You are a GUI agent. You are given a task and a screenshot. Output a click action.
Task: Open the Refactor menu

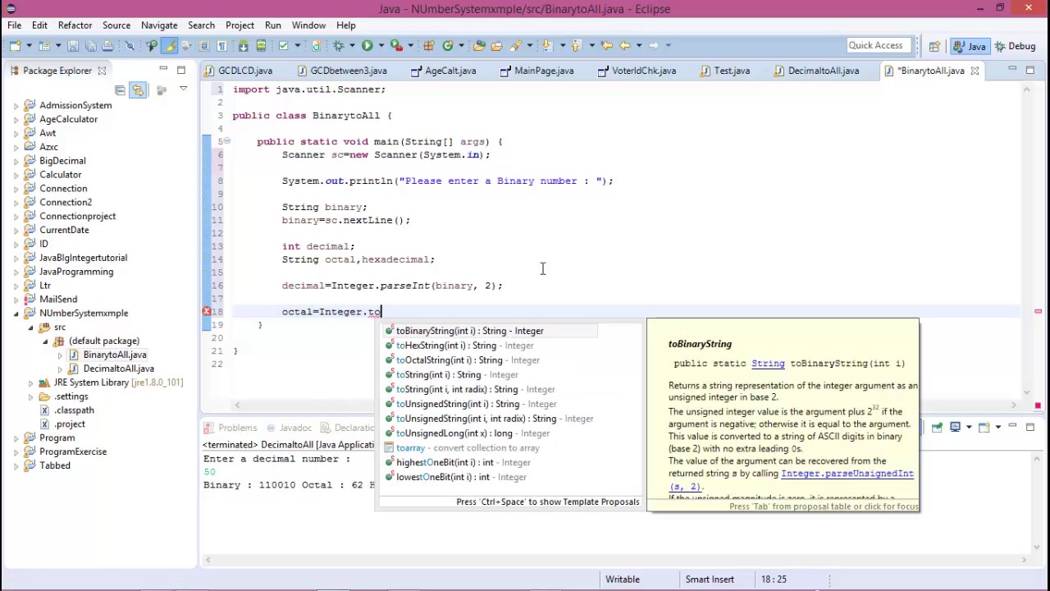(x=75, y=25)
